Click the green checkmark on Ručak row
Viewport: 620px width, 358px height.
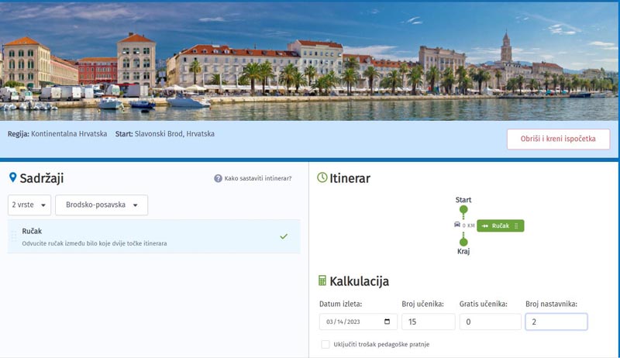pyautogui.click(x=284, y=236)
